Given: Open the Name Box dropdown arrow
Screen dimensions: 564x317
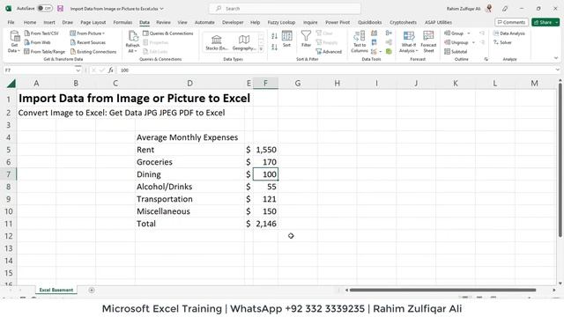Looking at the screenshot, I should point(78,70).
